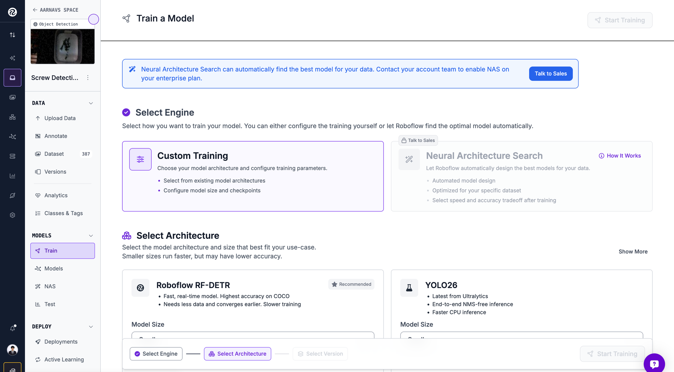Click the Talk to Sales button

coord(551,74)
